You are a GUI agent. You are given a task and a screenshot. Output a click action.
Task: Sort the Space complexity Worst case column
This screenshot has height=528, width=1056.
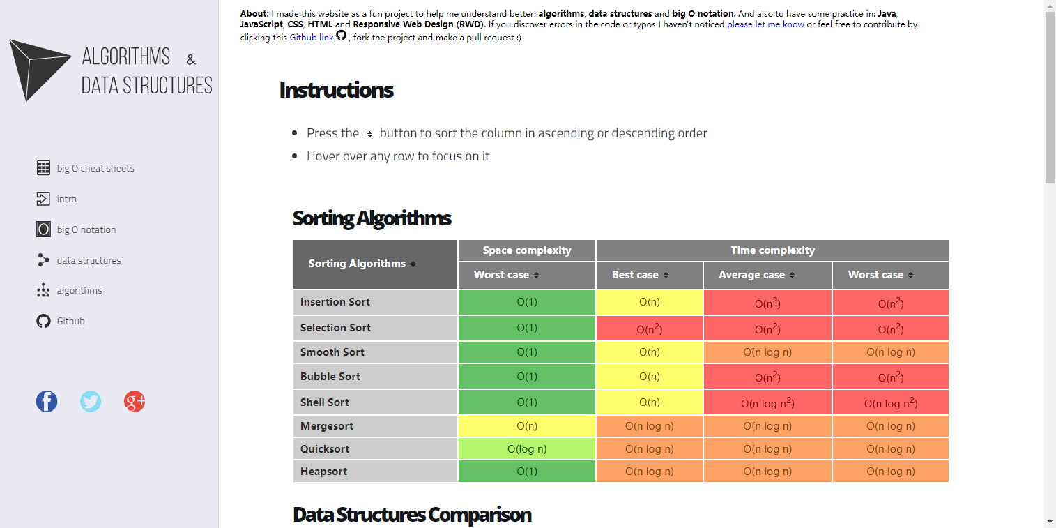pyautogui.click(x=536, y=276)
